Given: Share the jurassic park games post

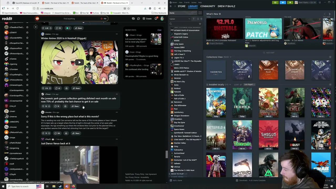Looking at the screenshot, I should point(75,106).
